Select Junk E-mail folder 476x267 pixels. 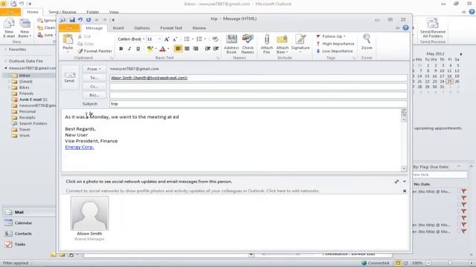click(x=30, y=99)
